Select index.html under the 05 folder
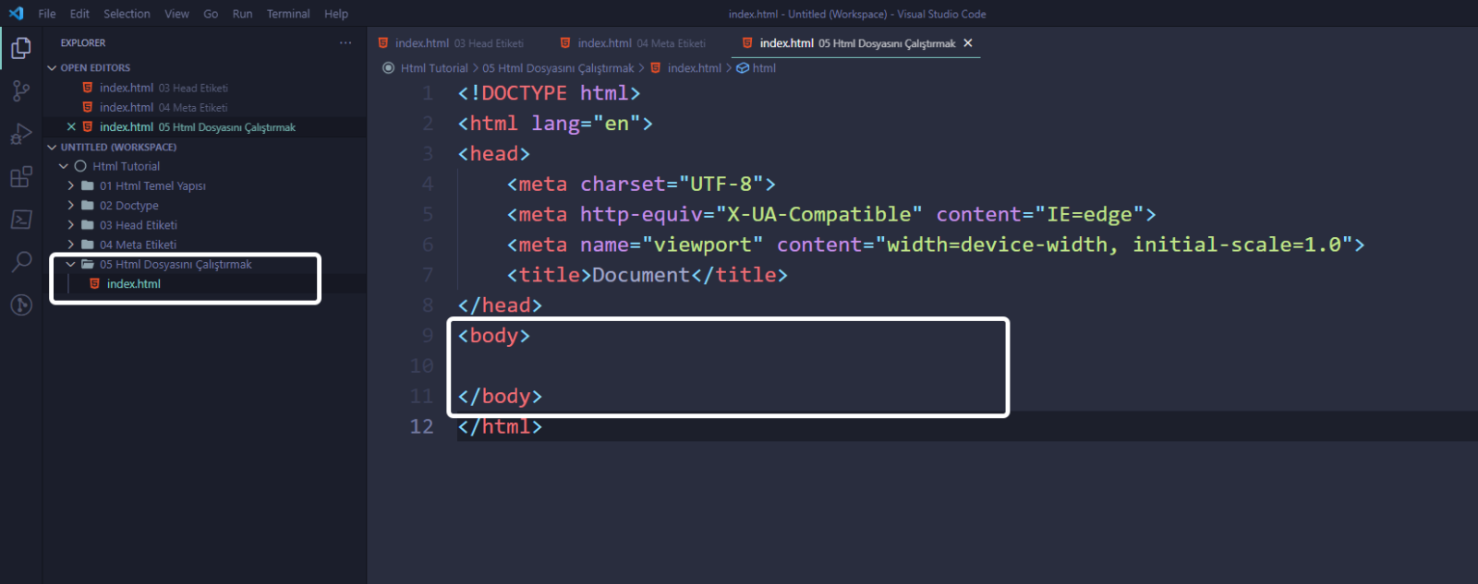Viewport: 1478px width, 584px height. click(134, 284)
